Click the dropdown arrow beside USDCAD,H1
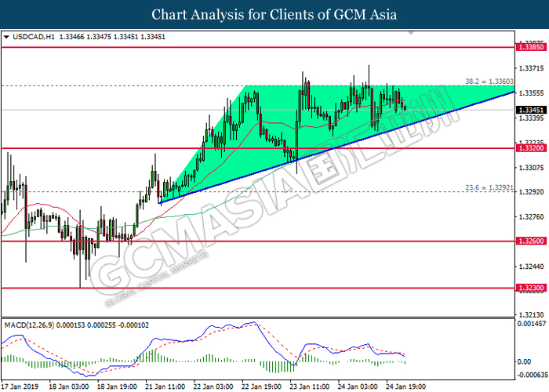This screenshot has height=392, width=549. pyautogui.click(x=6, y=37)
